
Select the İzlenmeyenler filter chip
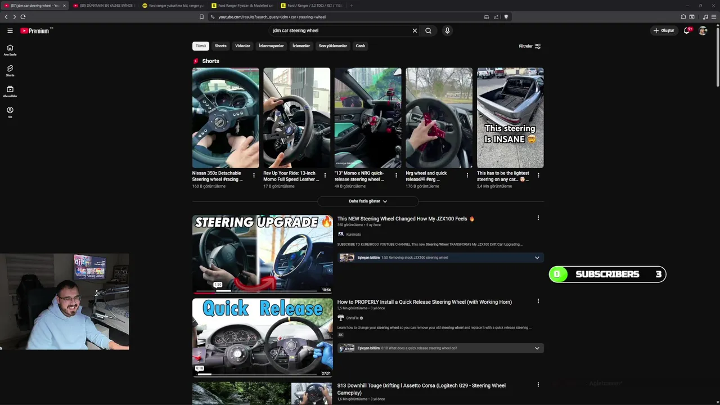(x=271, y=46)
